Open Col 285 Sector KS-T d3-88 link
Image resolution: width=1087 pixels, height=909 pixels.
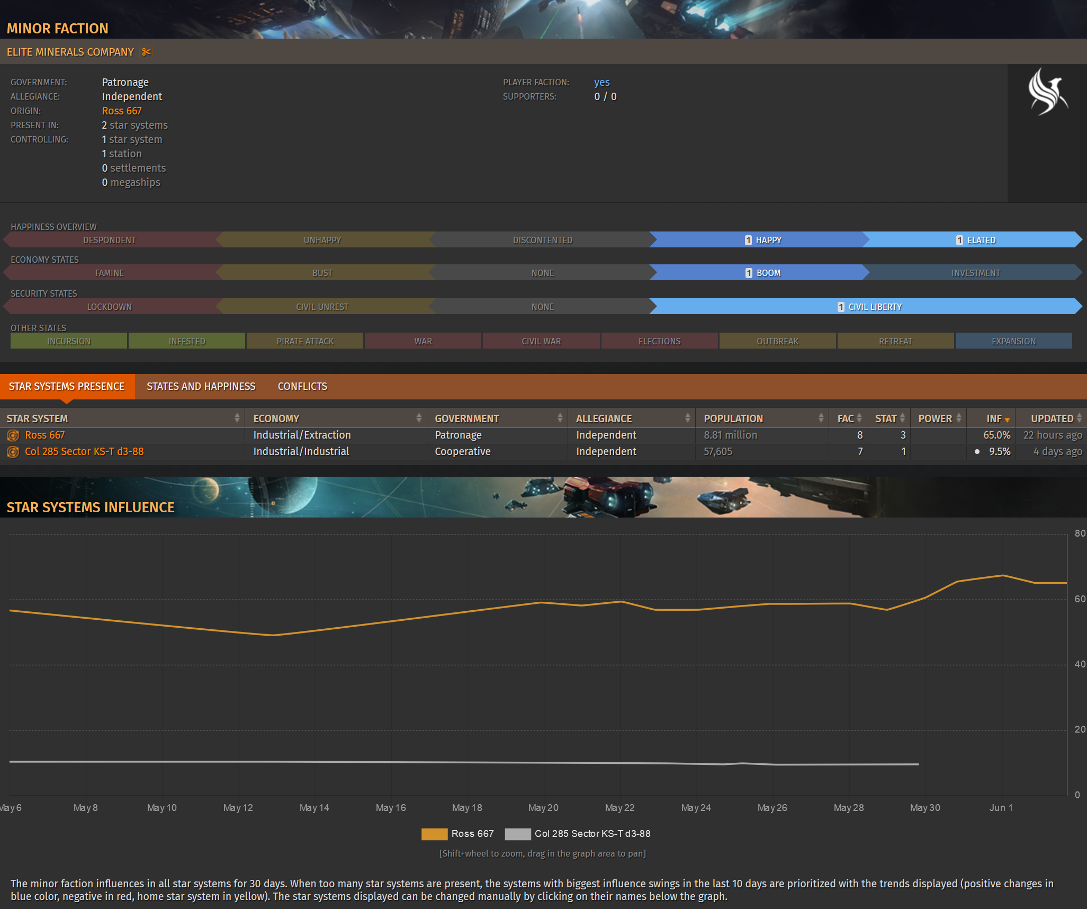point(84,451)
